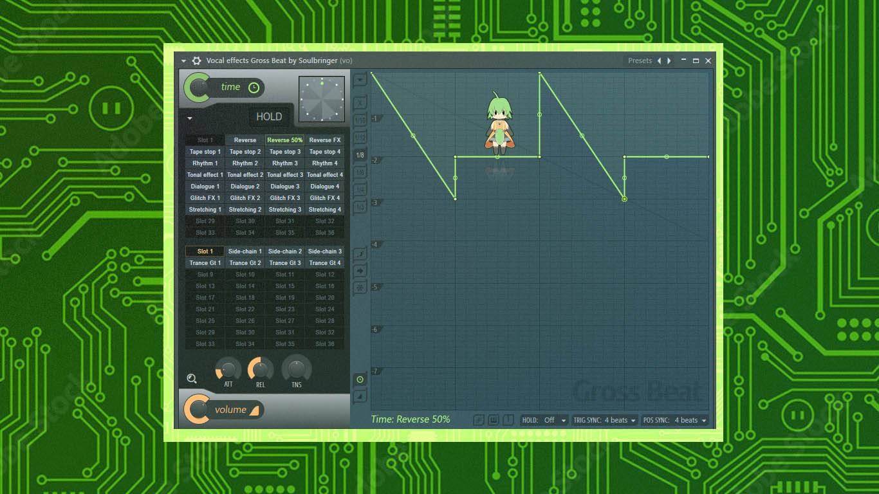This screenshot has width=879, height=494.
Task: Click the note icon left of the keyboard icon
Action: [478, 420]
